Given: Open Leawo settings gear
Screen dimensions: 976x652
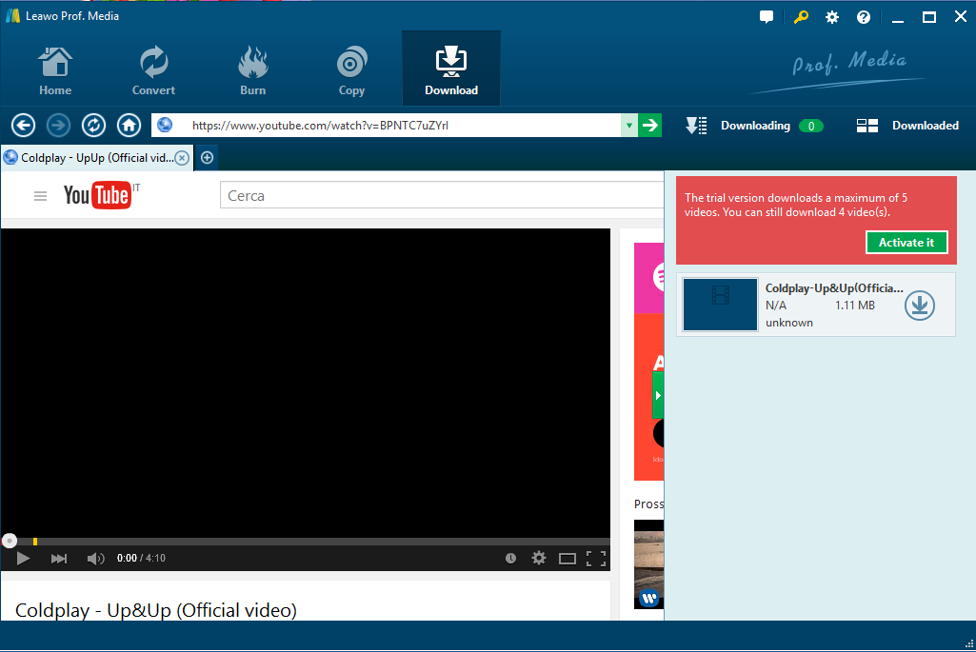Looking at the screenshot, I should [x=832, y=17].
